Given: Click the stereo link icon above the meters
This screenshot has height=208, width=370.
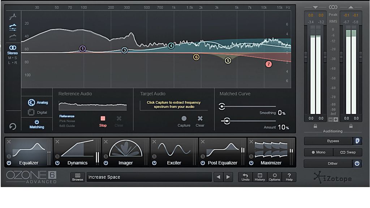Looking at the screenshot, I should coord(333,6).
